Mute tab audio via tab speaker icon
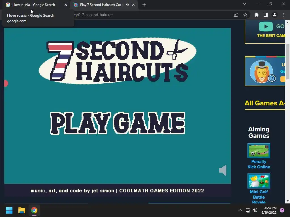 coord(127,5)
